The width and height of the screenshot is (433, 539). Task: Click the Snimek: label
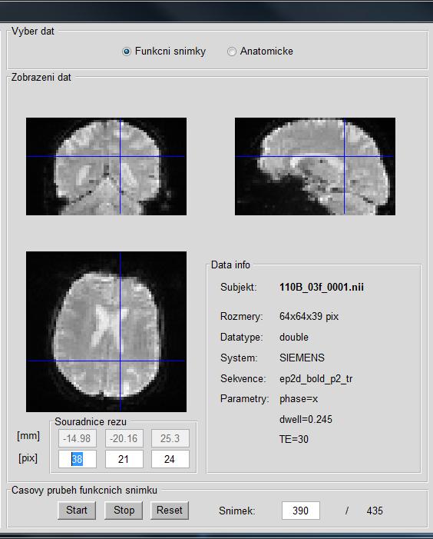coord(237,511)
